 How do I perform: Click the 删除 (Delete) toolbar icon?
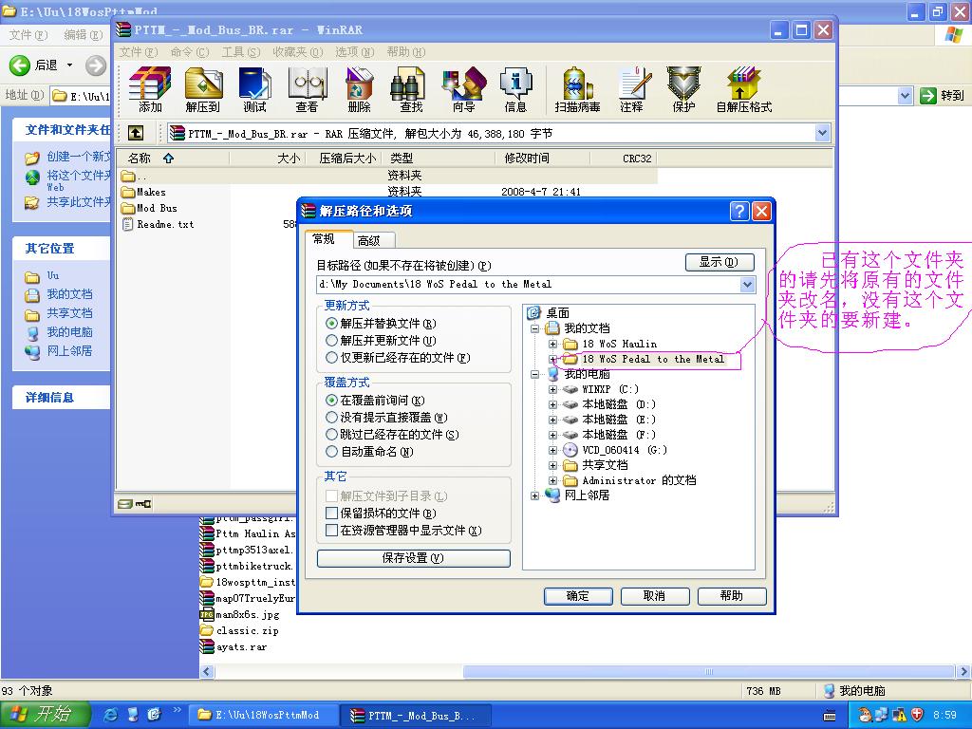coord(359,89)
